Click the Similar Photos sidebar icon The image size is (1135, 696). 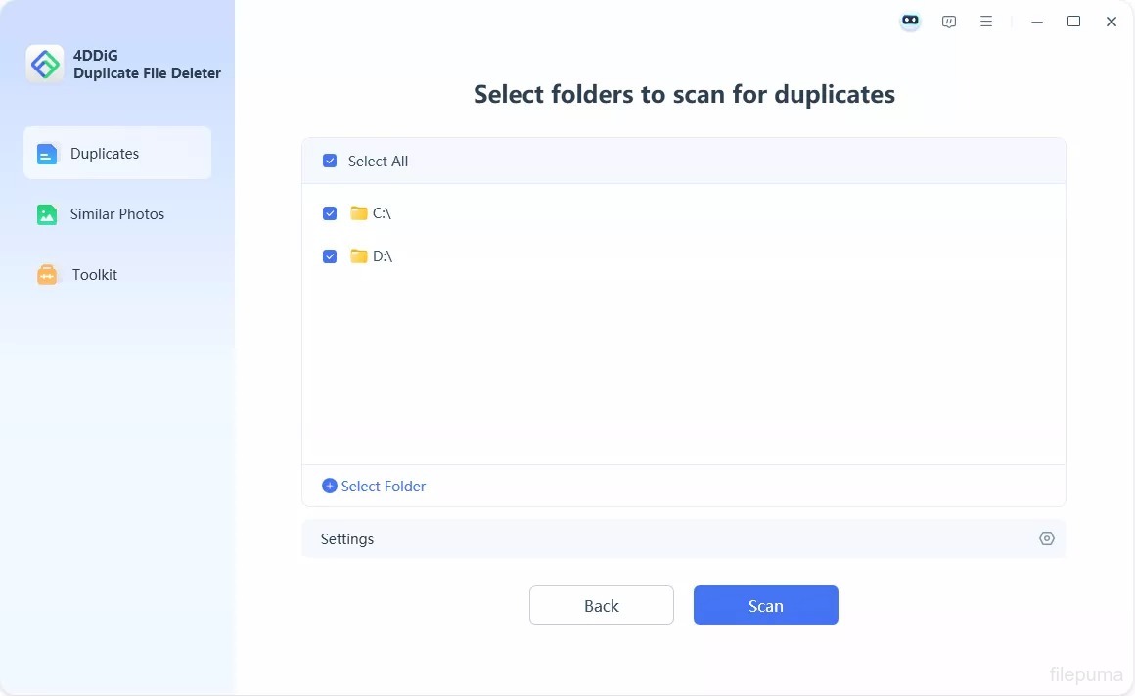tap(47, 214)
